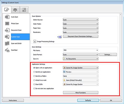Open the Resolution dropdown
The width and height of the screenshot is (124, 104).
(81, 32)
